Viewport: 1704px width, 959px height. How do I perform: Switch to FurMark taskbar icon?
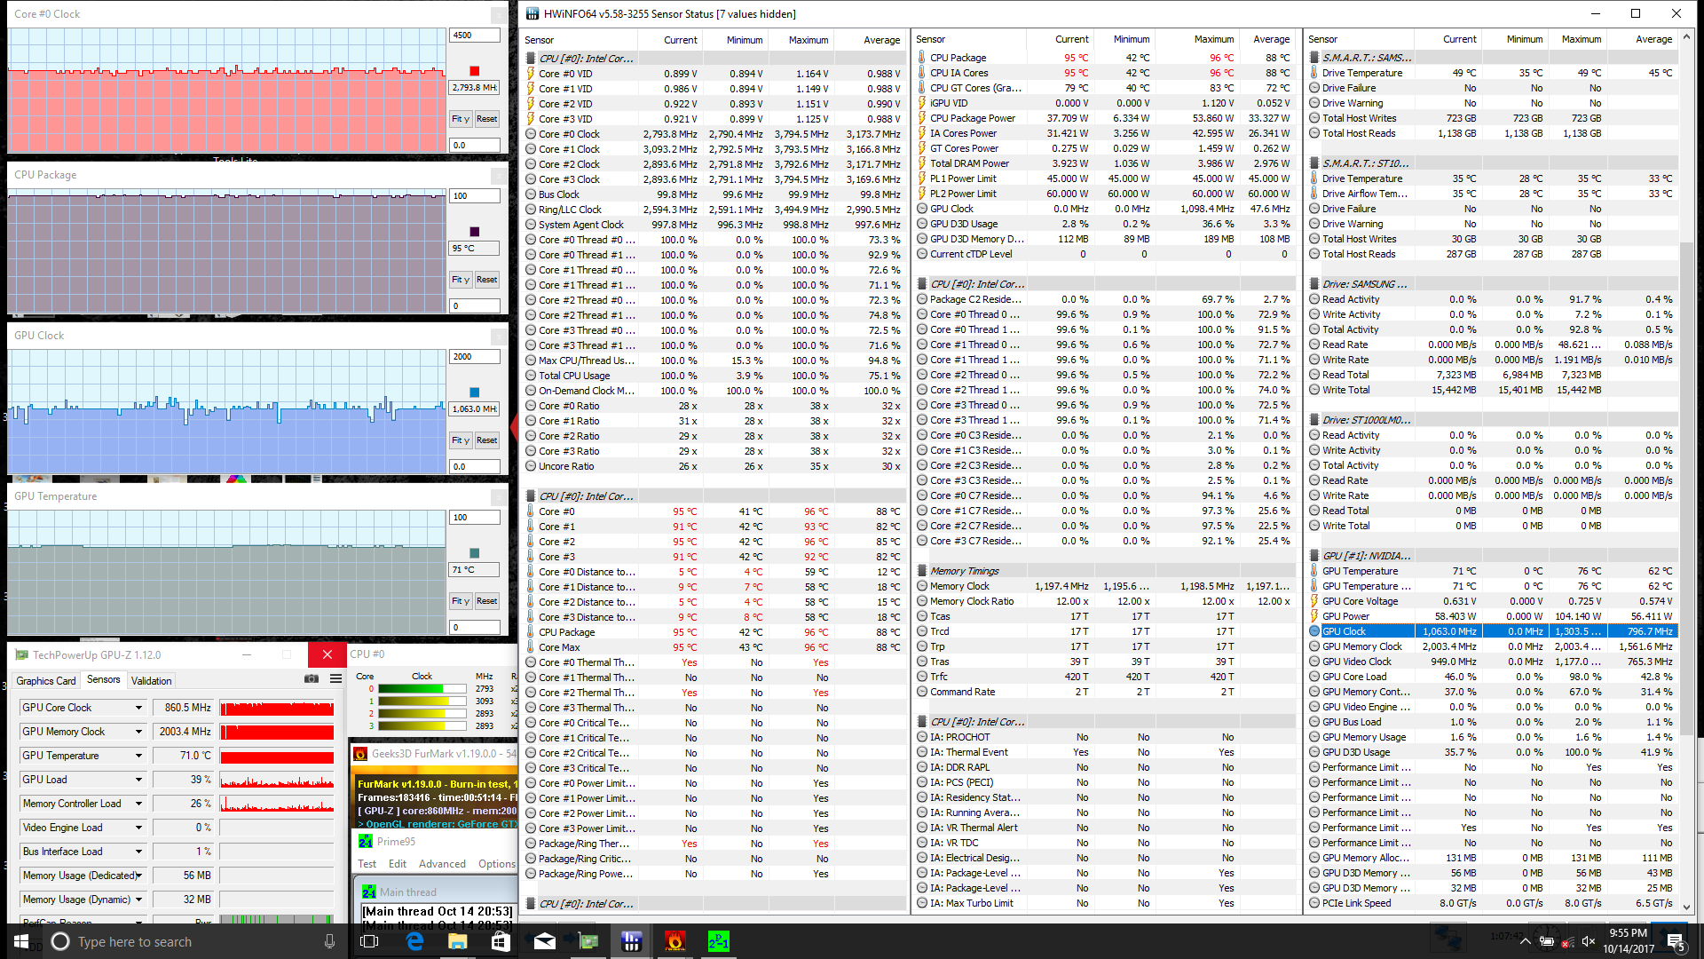point(674,941)
